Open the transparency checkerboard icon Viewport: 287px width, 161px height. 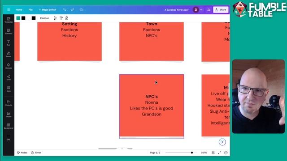[x=55, y=18]
